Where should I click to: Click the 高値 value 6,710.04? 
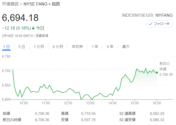click(x=88, y=113)
